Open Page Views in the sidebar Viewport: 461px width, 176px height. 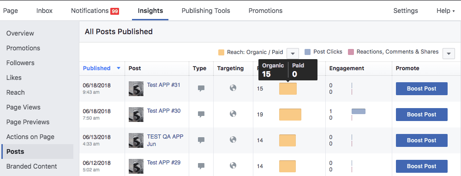(24, 107)
